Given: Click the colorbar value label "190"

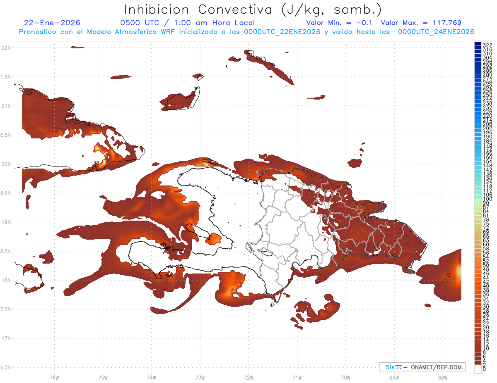Looking at the screenshot, I should (487, 136).
